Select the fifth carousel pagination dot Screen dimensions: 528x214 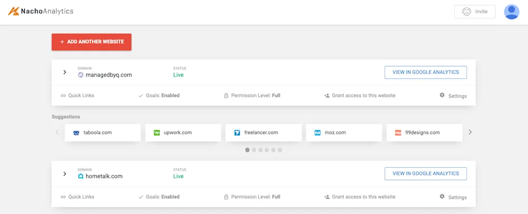(x=273, y=150)
